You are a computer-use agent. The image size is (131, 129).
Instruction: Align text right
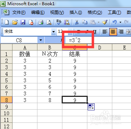click(121, 31)
